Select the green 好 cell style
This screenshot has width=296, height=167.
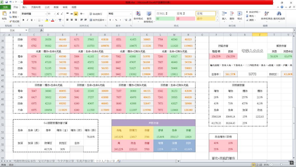point(165,19)
